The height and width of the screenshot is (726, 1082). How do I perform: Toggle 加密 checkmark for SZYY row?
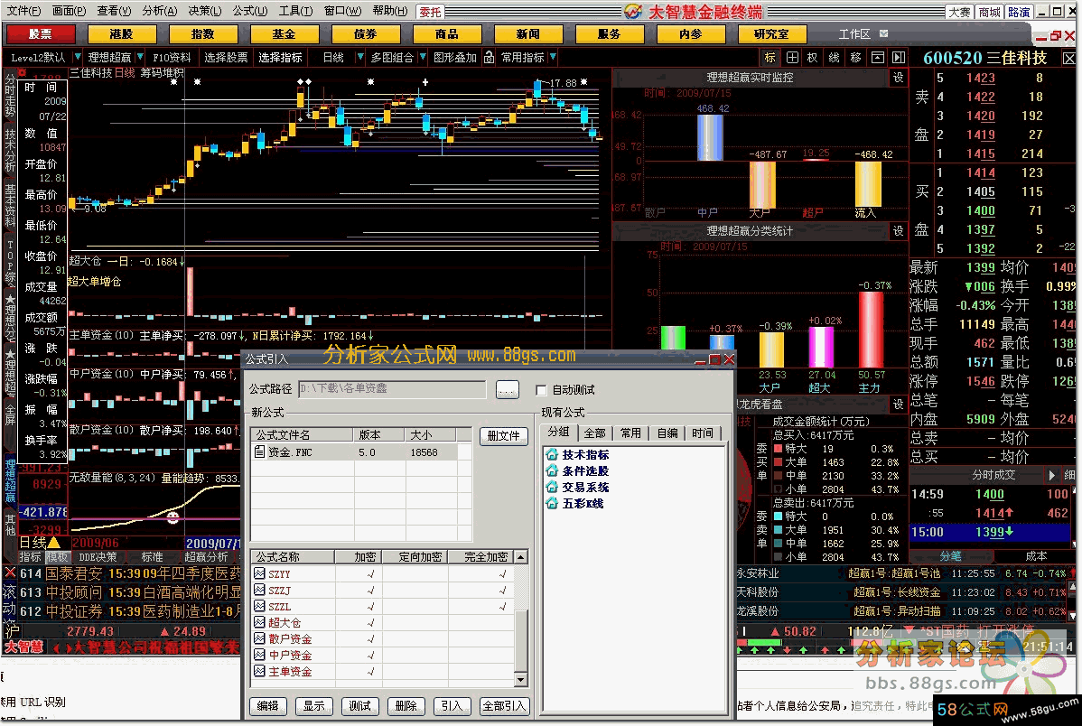(370, 574)
